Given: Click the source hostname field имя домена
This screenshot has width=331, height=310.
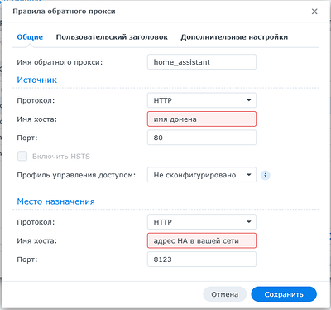Looking at the screenshot, I should click(202, 119).
